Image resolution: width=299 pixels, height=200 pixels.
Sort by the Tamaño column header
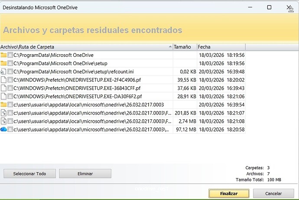pos(185,47)
